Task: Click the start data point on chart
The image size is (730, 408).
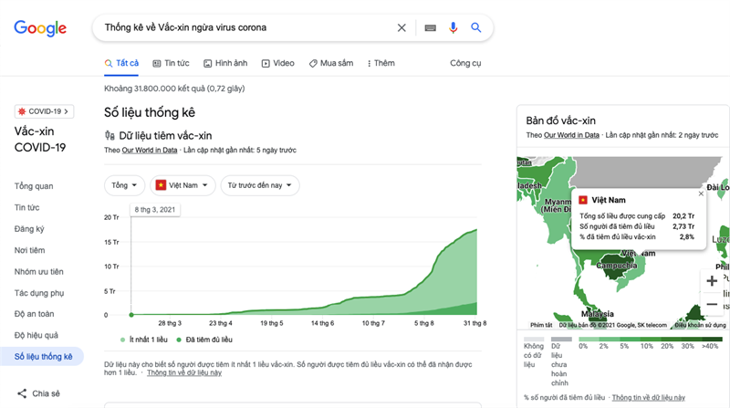Action: click(x=131, y=315)
